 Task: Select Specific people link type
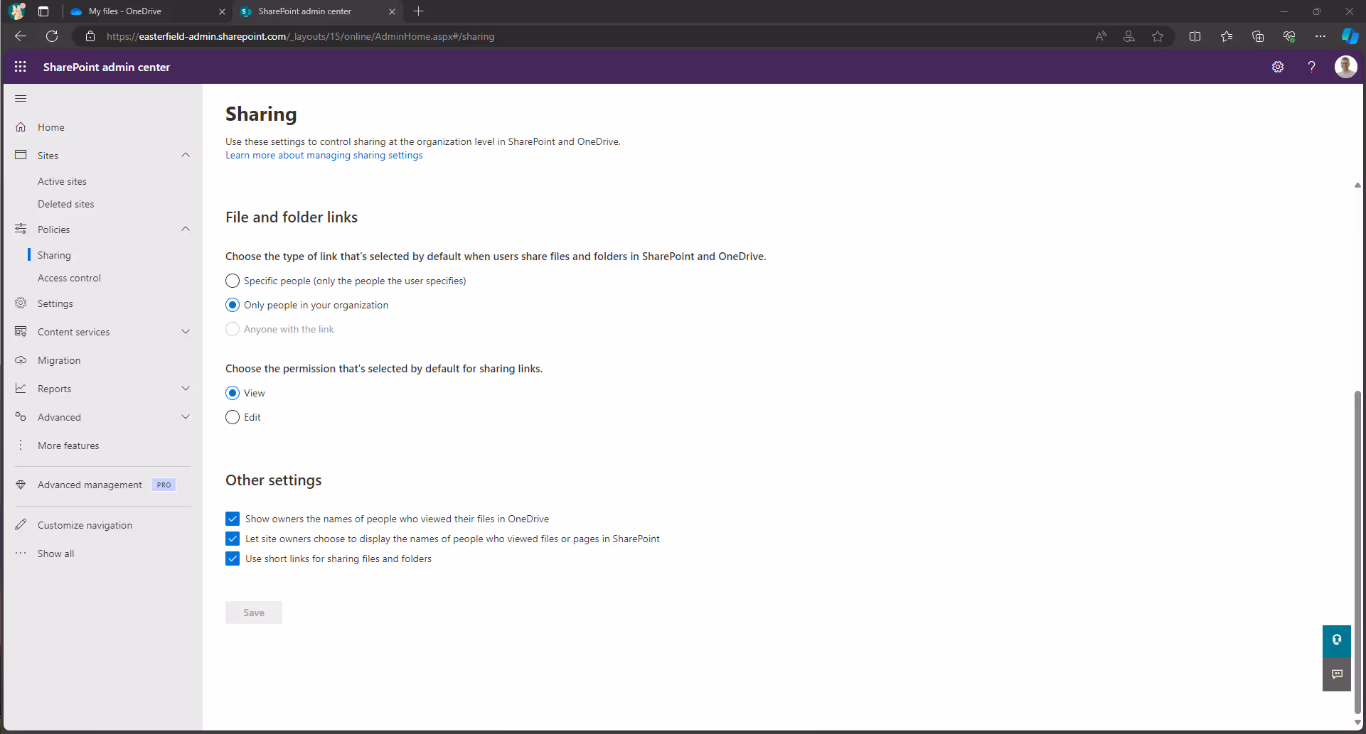coord(233,281)
